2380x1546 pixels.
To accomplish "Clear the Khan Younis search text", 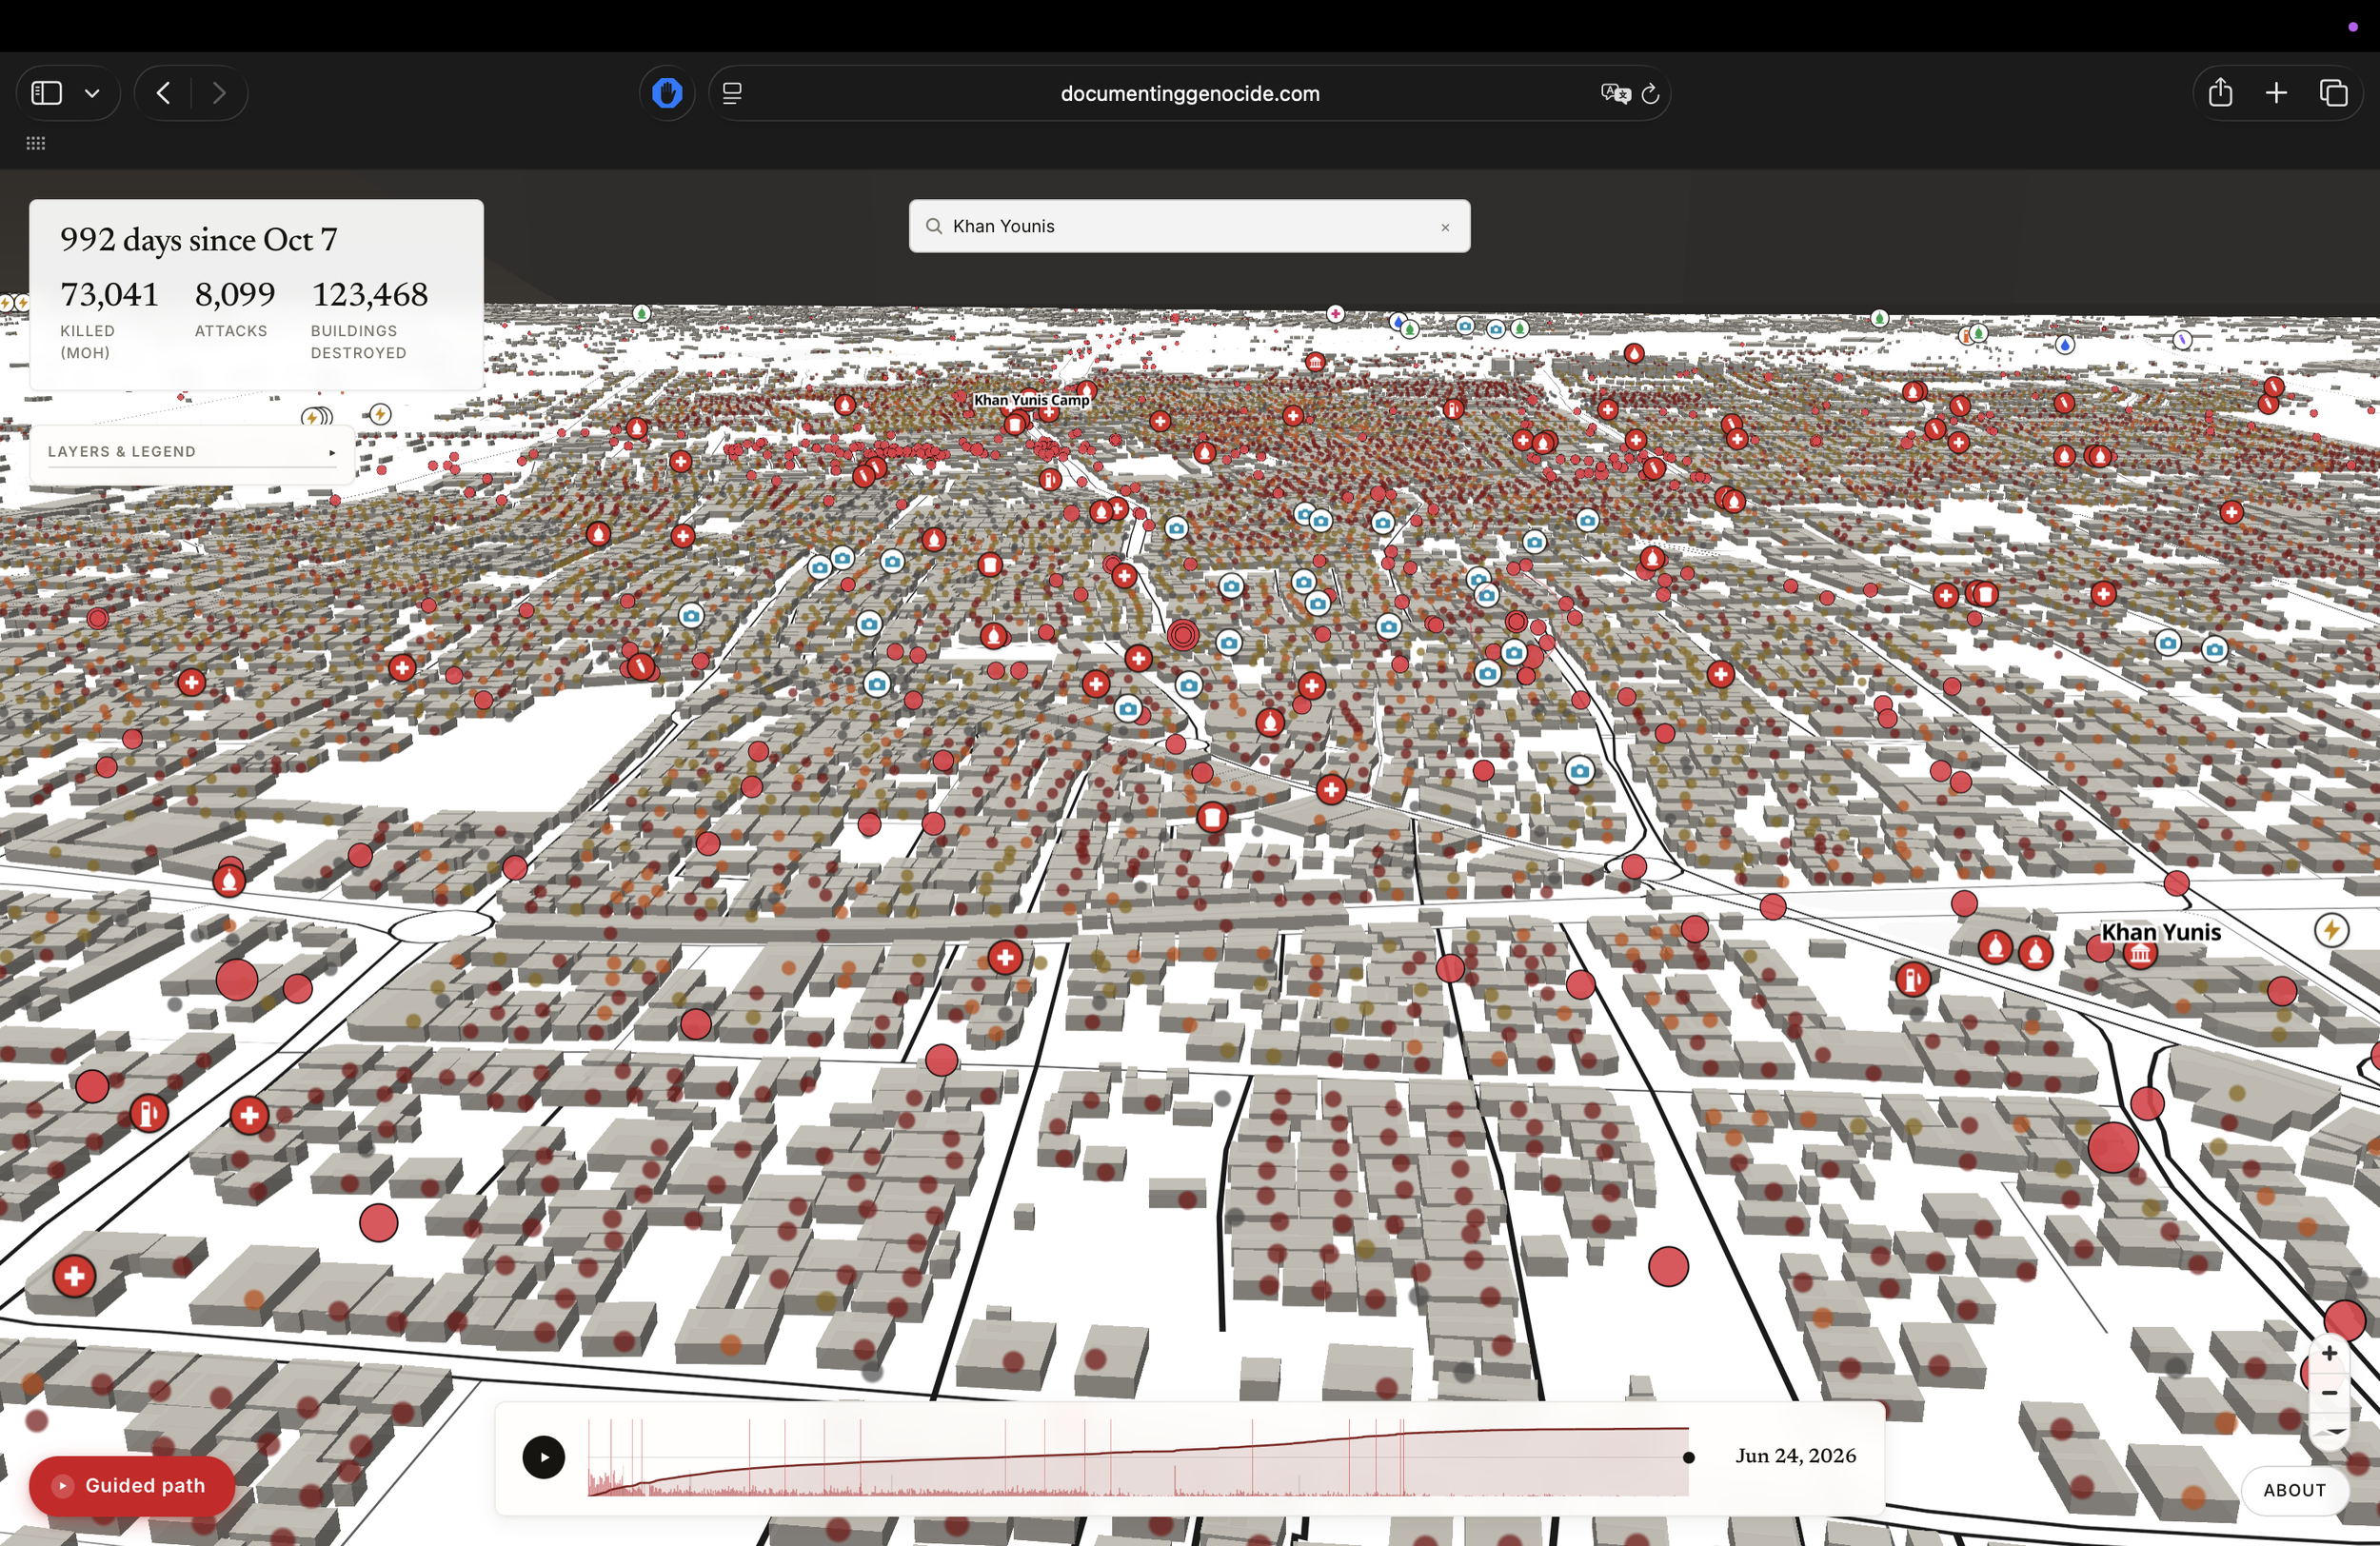I will point(1445,227).
